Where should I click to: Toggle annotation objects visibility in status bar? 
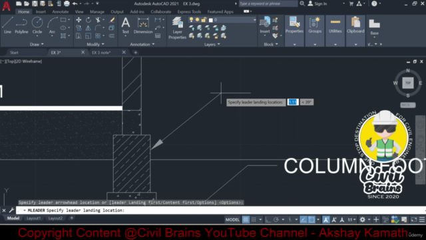click(326, 219)
